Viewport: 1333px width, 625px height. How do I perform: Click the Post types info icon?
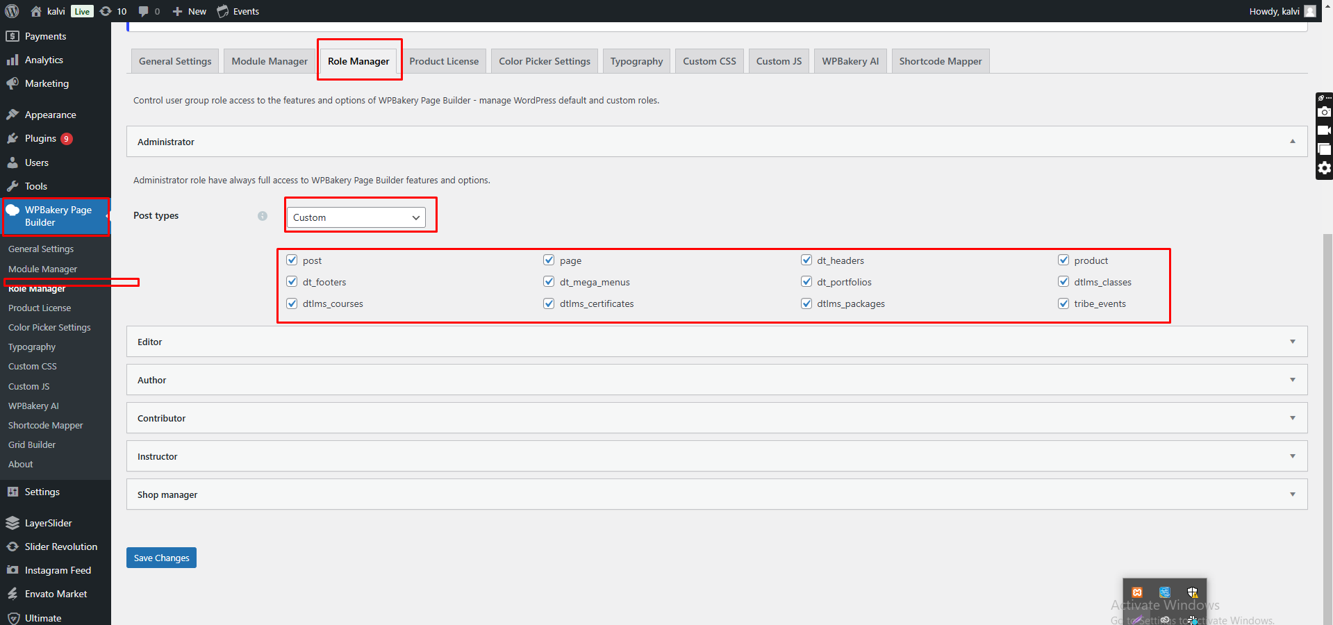click(x=263, y=216)
